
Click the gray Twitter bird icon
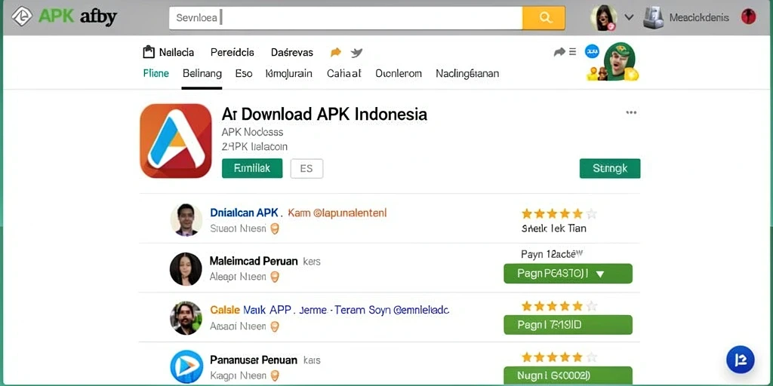point(356,53)
